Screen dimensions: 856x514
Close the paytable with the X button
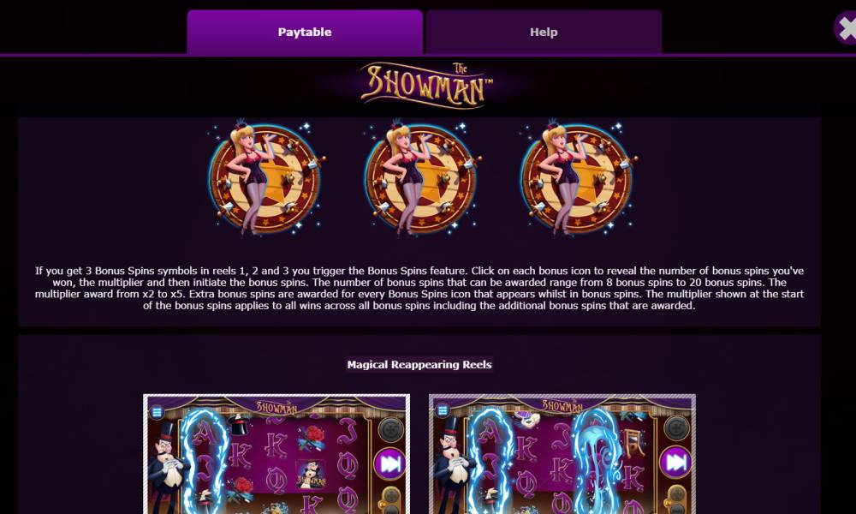coord(847,28)
